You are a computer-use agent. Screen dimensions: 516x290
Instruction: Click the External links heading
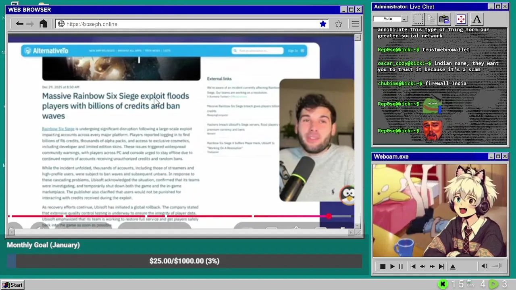(219, 79)
